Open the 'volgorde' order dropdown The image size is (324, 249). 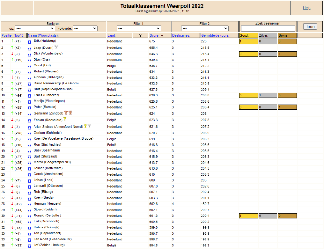tap(85, 28)
